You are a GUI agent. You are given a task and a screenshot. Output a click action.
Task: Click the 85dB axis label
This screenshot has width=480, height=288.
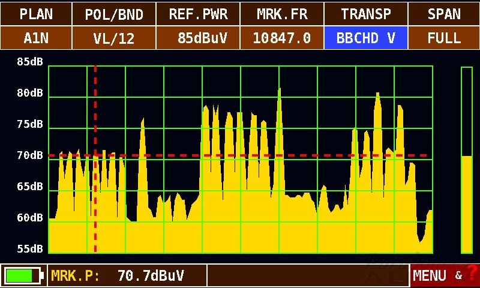(30, 62)
